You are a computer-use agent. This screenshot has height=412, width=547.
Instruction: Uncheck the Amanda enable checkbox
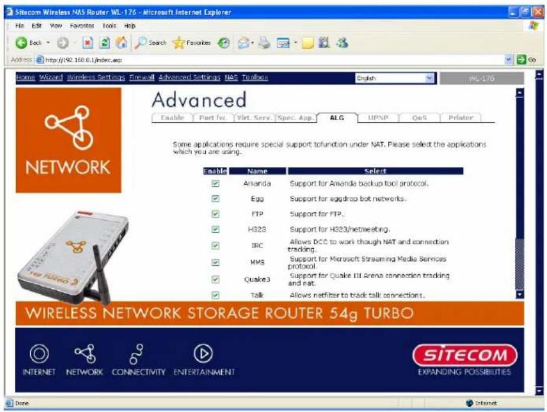[216, 184]
